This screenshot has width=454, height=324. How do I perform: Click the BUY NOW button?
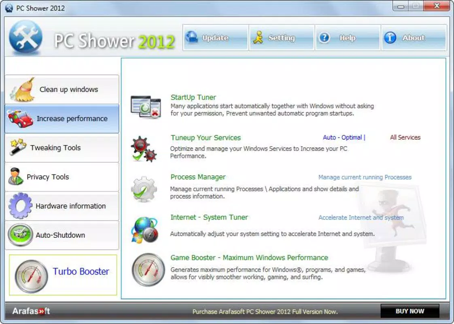click(410, 311)
